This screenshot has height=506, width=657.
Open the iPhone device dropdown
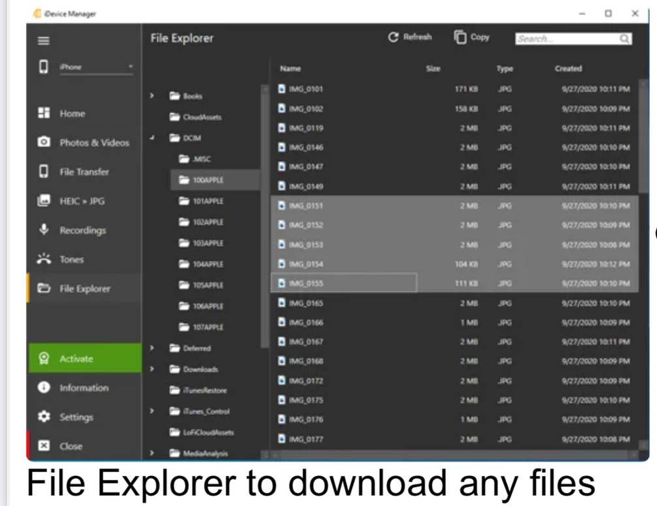[96, 67]
